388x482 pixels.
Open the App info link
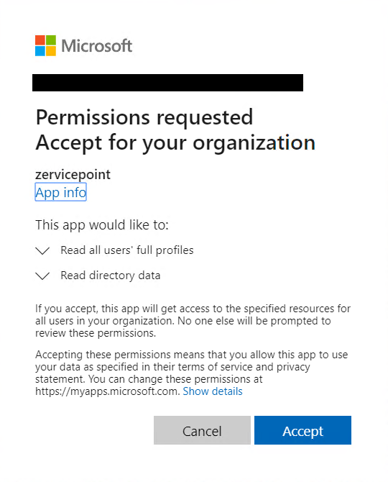pyautogui.click(x=61, y=192)
